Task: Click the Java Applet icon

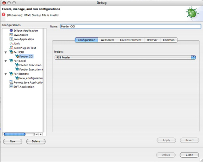Action: click(x=11, y=35)
